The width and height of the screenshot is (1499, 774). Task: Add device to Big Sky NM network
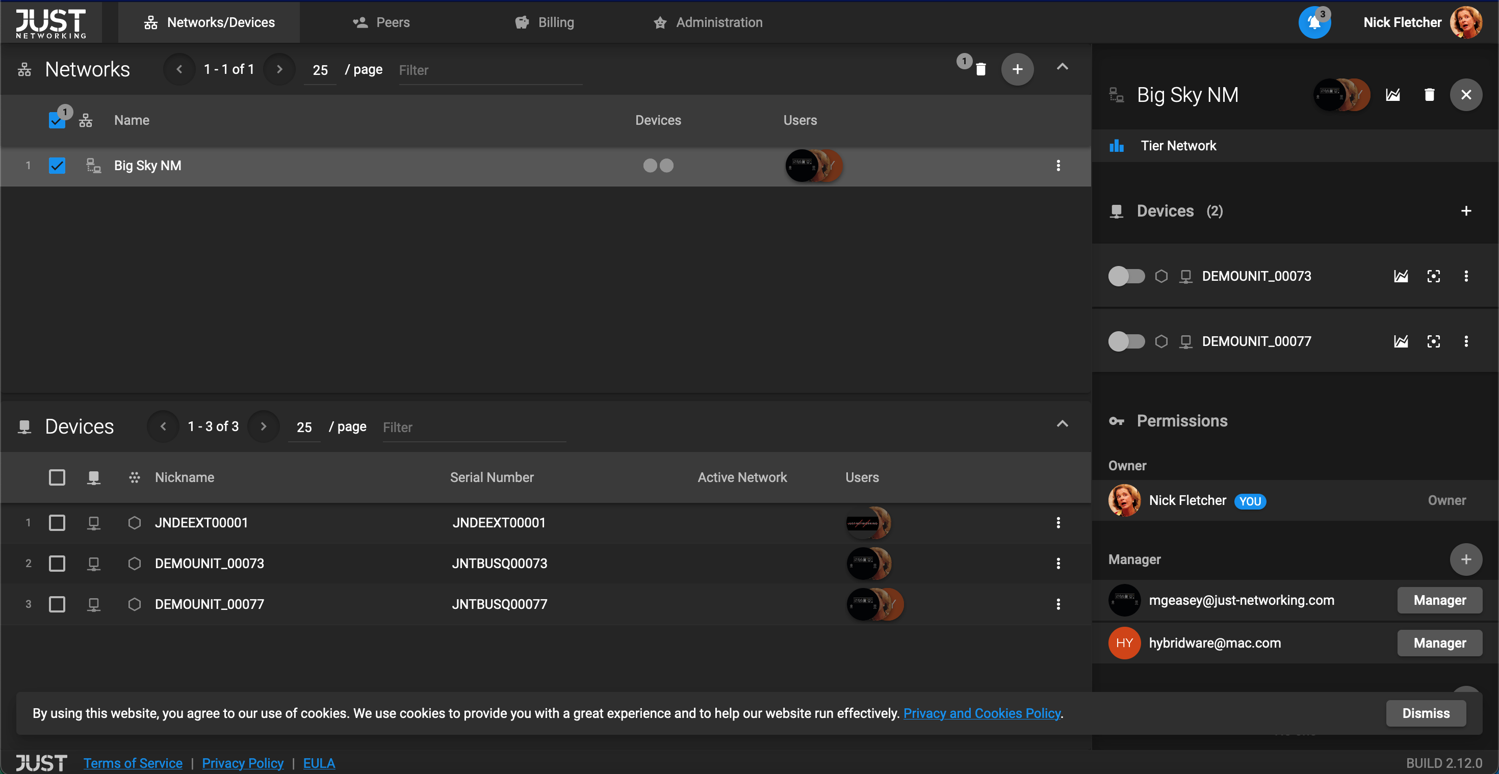(1466, 211)
